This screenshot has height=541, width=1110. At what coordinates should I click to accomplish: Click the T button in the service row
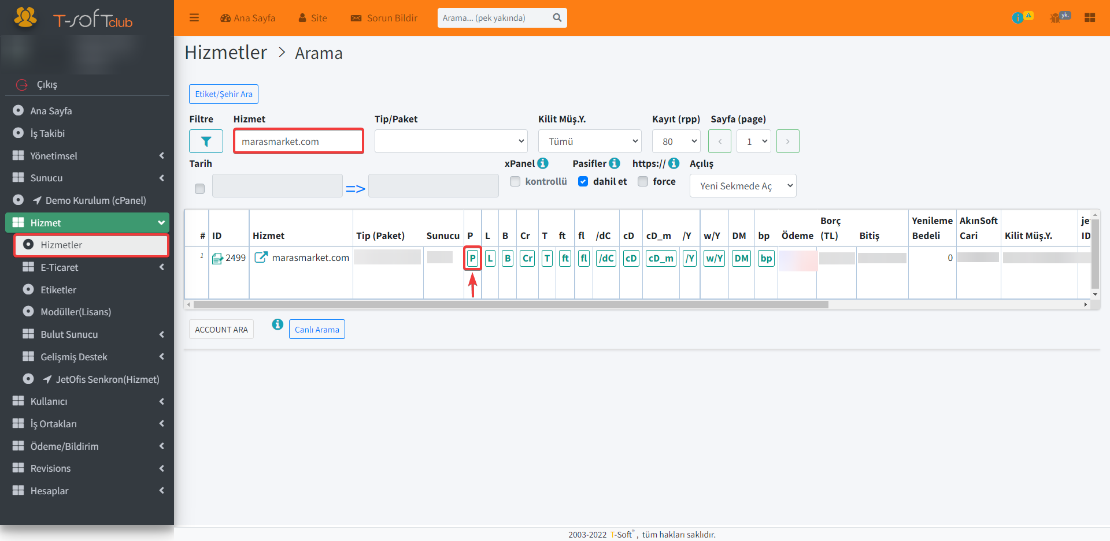(x=547, y=258)
